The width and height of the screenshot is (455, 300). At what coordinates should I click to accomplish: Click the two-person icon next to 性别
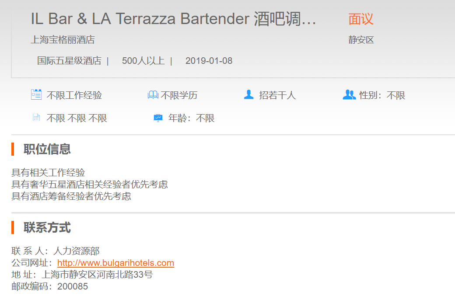coord(349,94)
